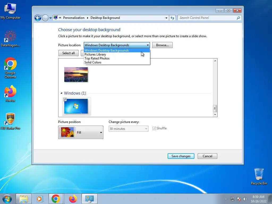This screenshot has width=272, height=204.
Task: Click the Browse... button
Action: coord(162,45)
